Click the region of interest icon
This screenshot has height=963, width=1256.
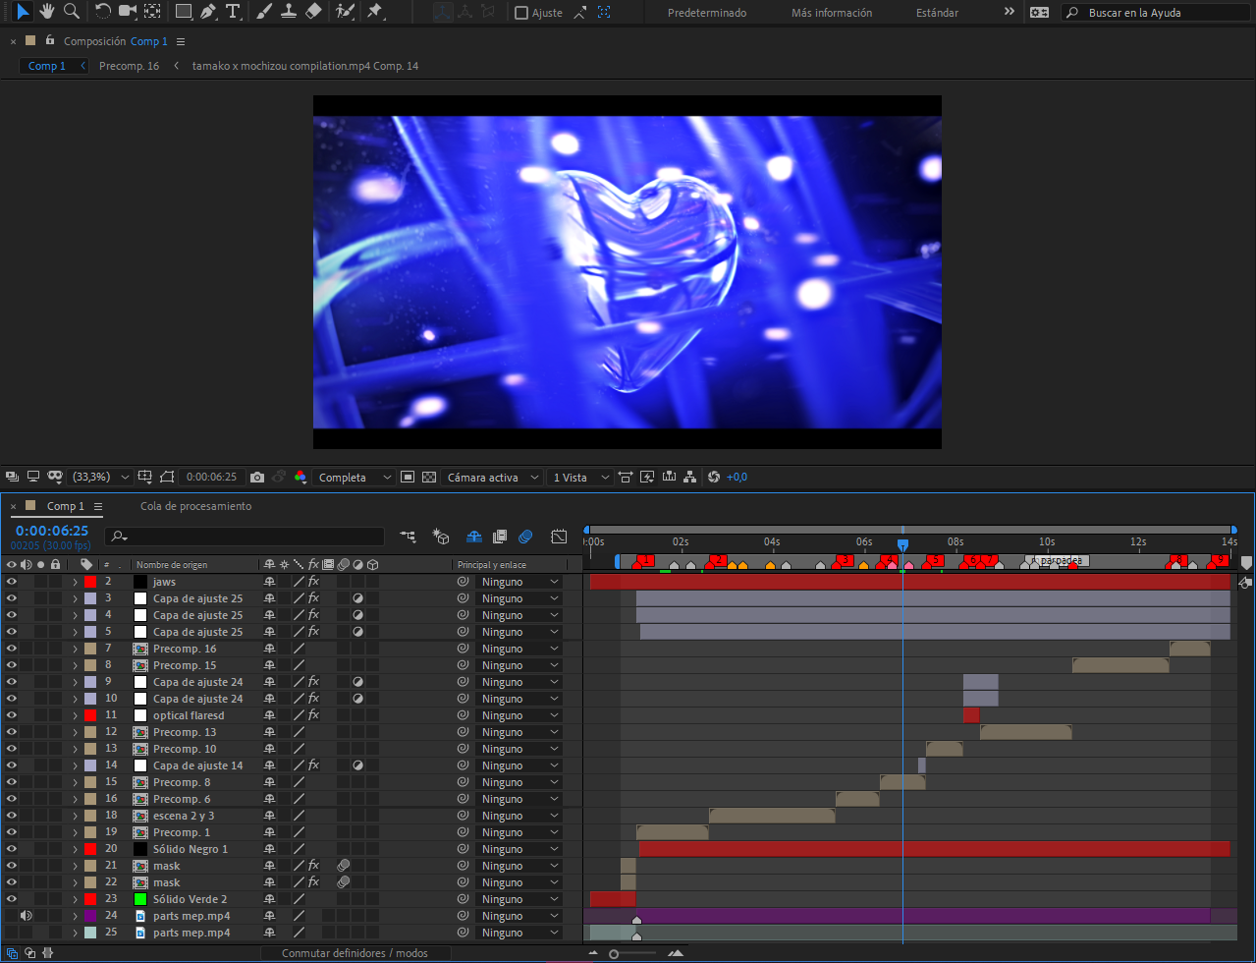point(408,477)
